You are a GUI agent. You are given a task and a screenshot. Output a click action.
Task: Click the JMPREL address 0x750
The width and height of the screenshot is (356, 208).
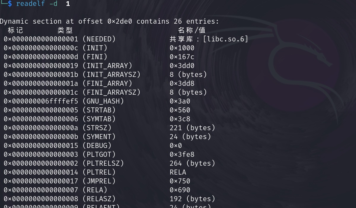click(180, 181)
